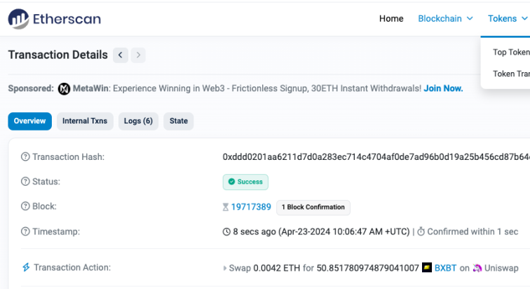
Task: Click the Confirmed within 1 sec text
Action: pyautogui.click(x=473, y=231)
